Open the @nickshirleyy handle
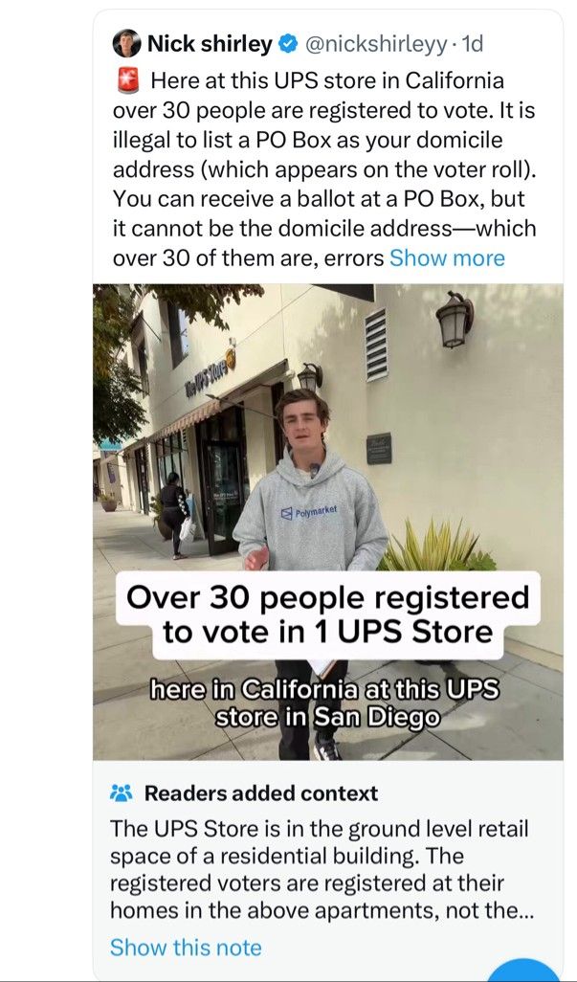577x982 pixels. point(375,44)
